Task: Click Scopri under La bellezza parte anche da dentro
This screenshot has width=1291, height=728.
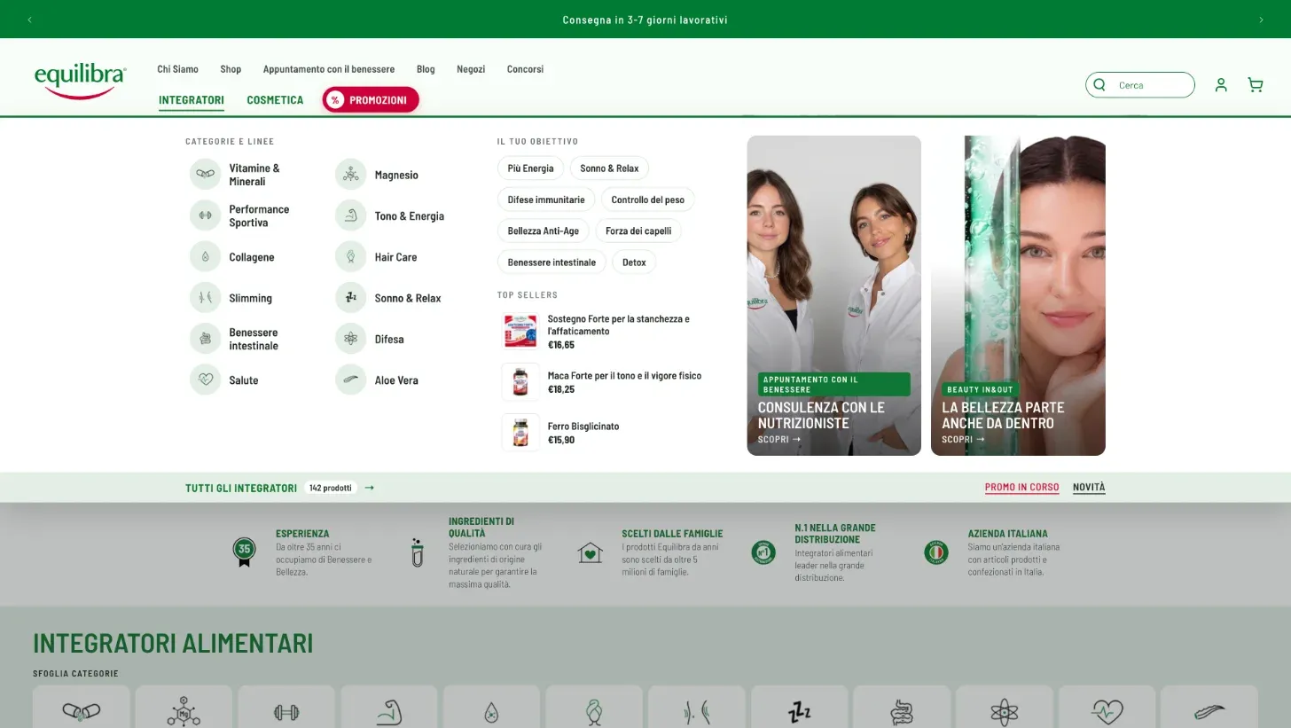Action: (x=963, y=439)
